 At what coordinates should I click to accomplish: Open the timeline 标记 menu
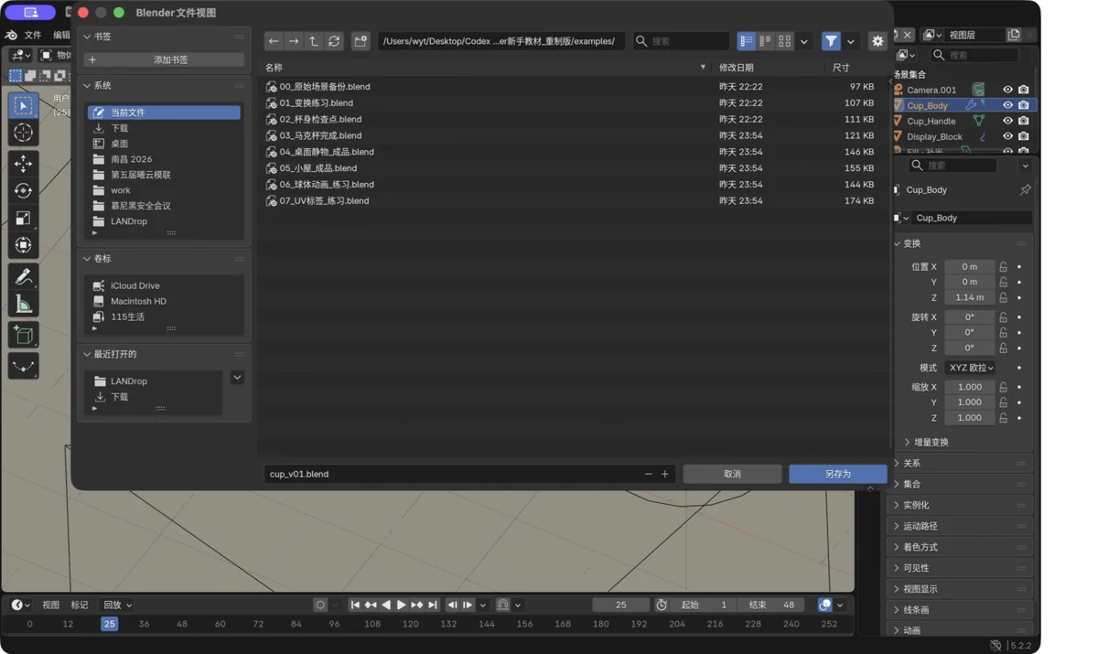coord(80,605)
